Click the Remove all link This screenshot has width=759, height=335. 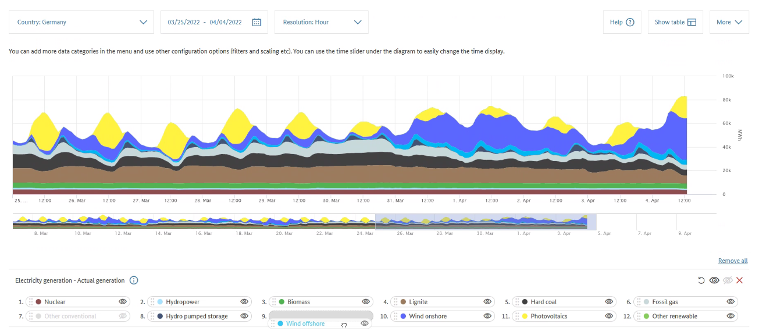pyautogui.click(x=733, y=261)
